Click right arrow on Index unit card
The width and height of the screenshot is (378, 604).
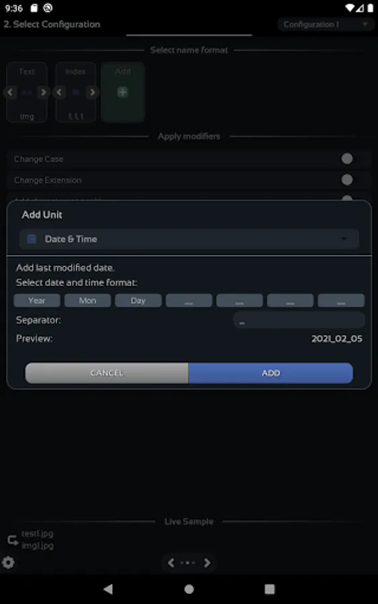[x=92, y=93]
